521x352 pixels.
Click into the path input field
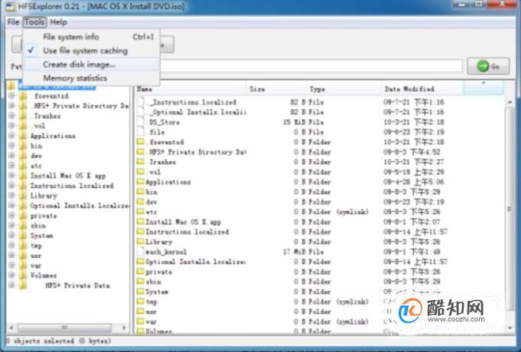(x=311, y=66)
